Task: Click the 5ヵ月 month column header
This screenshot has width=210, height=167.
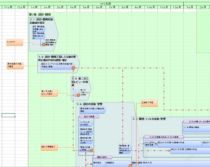Action: pyautogui.click(x=86, y=7)
